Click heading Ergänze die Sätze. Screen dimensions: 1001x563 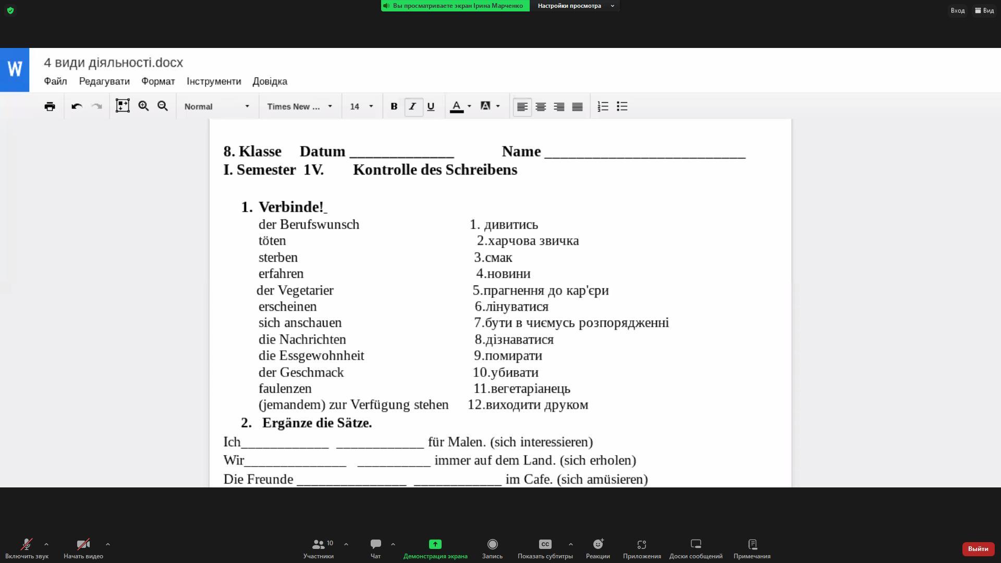tap(317, 423)
